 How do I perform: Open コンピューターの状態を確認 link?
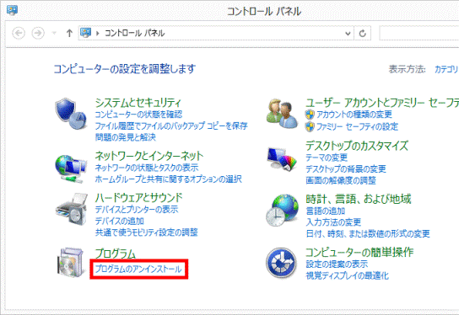tap(138, 115)
